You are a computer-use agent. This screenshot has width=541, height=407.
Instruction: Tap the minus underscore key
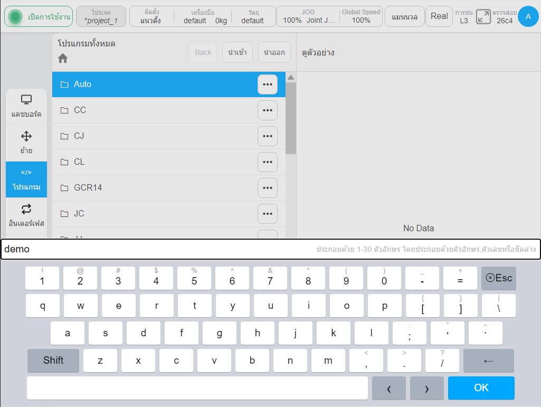coord(422,278)
